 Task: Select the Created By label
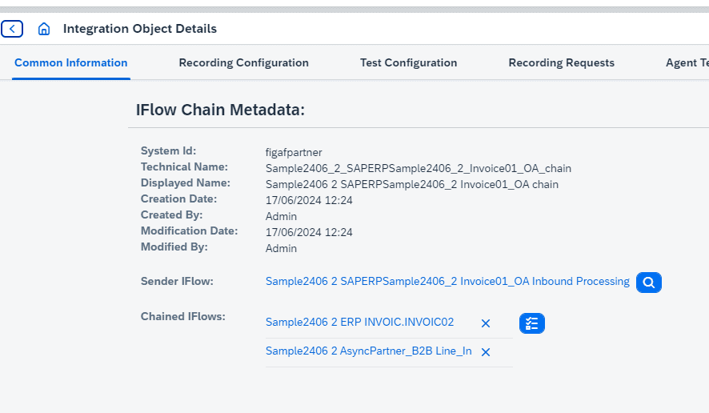pyautogui.click(x=171, y=215)
